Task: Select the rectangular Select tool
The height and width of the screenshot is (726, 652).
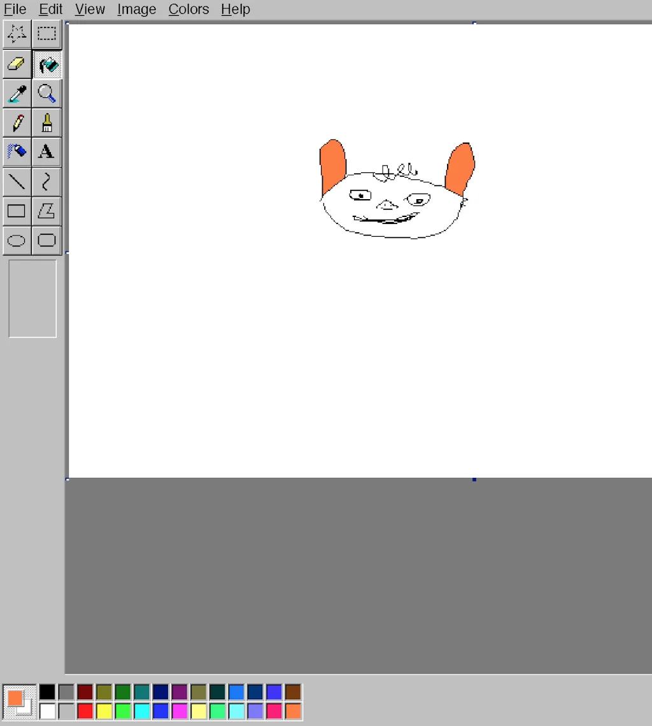Action: (x=46, y=34)
